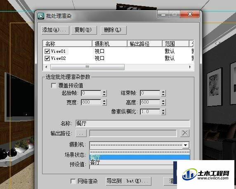Click the horizontal scrollbar thumb in the list
The width and height of the screenshot is (236, 189).
[87, 67]
